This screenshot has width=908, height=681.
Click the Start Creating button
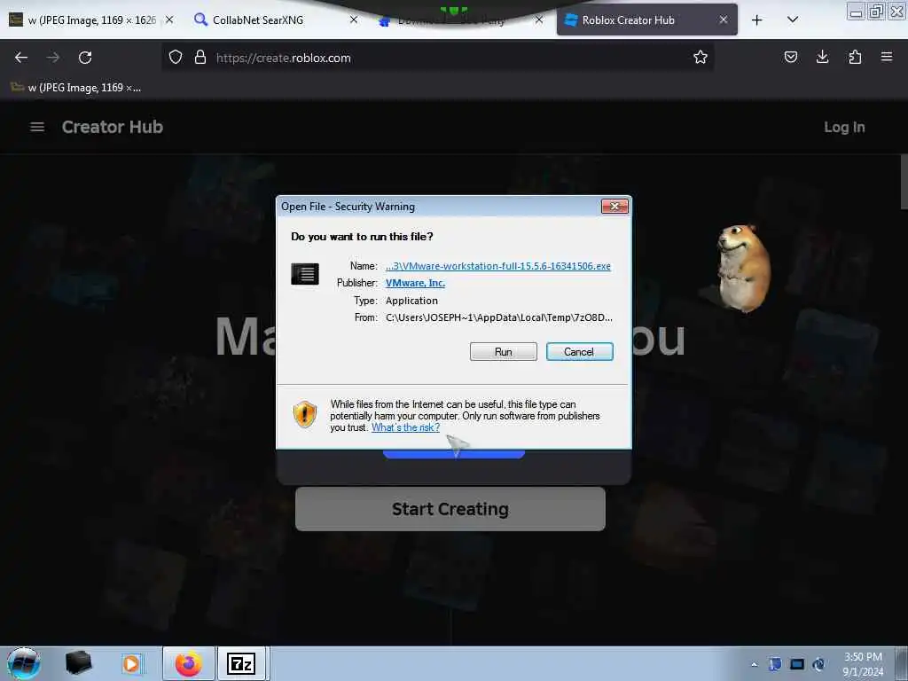[450, 508]
